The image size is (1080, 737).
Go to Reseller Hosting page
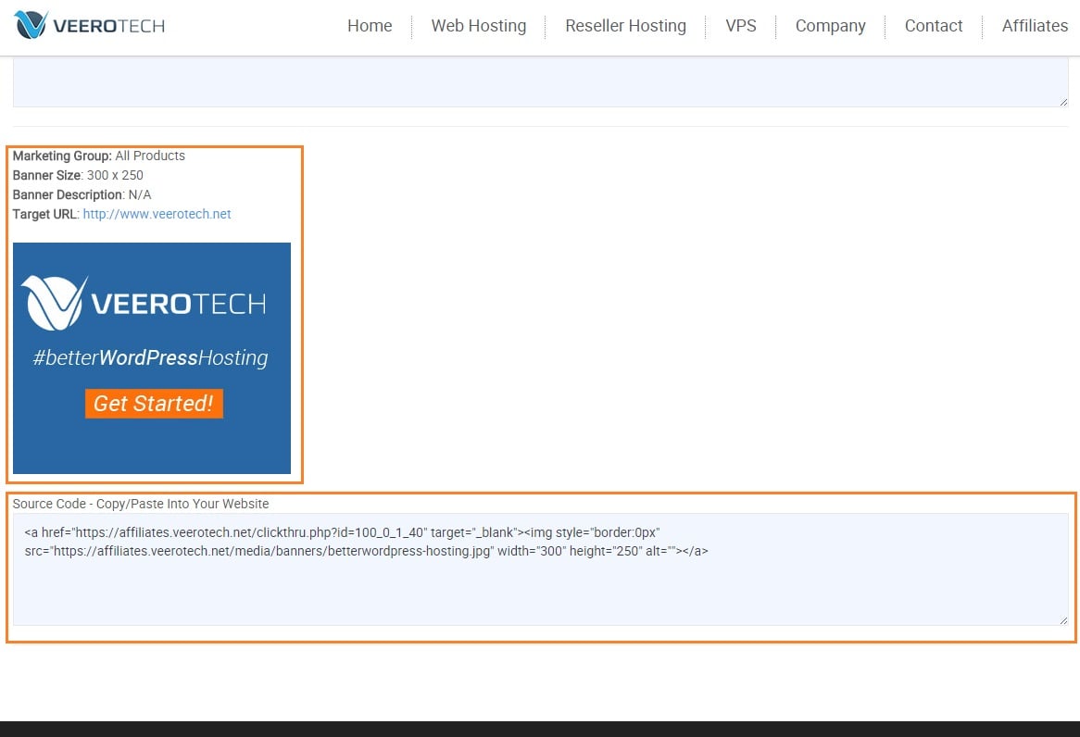(625, 26)
